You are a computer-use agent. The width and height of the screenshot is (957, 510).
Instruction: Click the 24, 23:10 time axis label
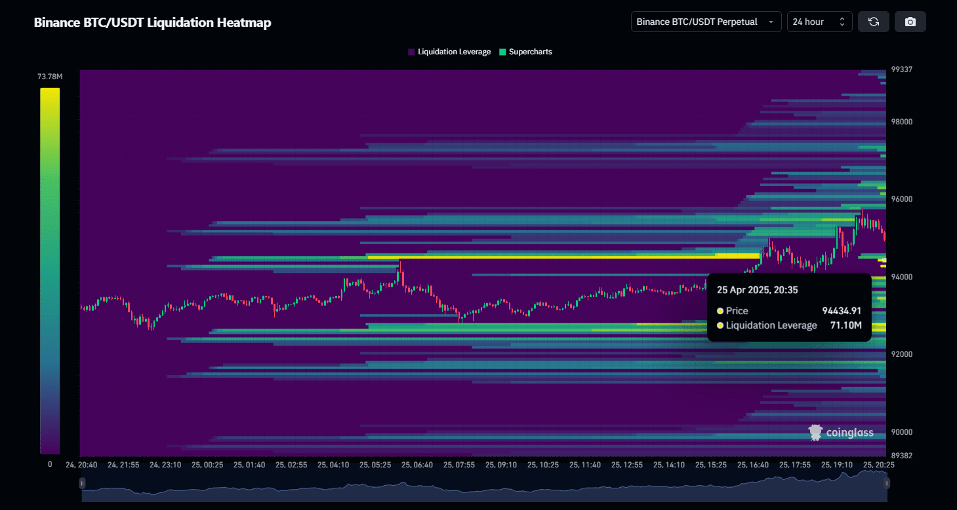click(x=165, y=465)
